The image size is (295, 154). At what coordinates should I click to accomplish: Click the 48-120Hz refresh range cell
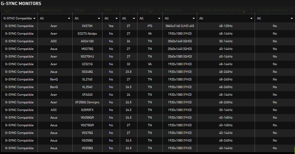tap(226, 26)
